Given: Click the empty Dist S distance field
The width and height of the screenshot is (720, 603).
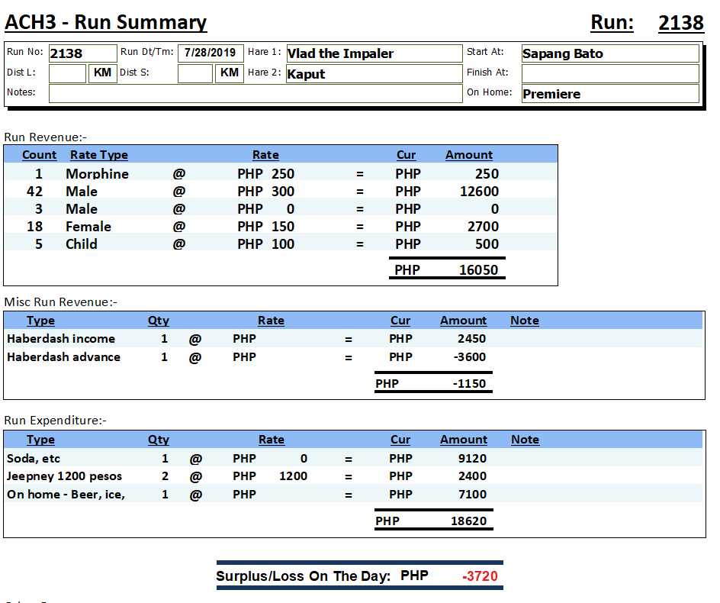Looking at the screenshot, I should pos(194,73).
